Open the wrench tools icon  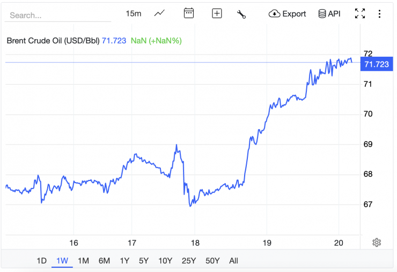(x=241, y=14)
